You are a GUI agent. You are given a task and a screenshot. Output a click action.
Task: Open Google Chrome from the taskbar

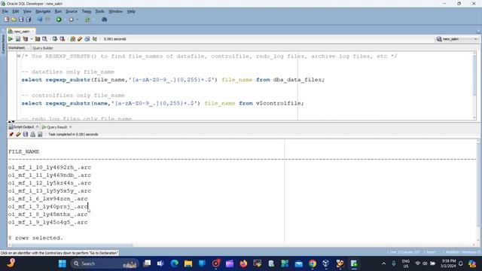click(x=313, y=263)
